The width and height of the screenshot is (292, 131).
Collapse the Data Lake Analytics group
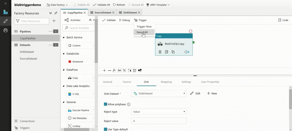click(64, 86)
